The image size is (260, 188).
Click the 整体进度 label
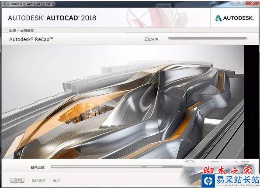pos(38,167)
